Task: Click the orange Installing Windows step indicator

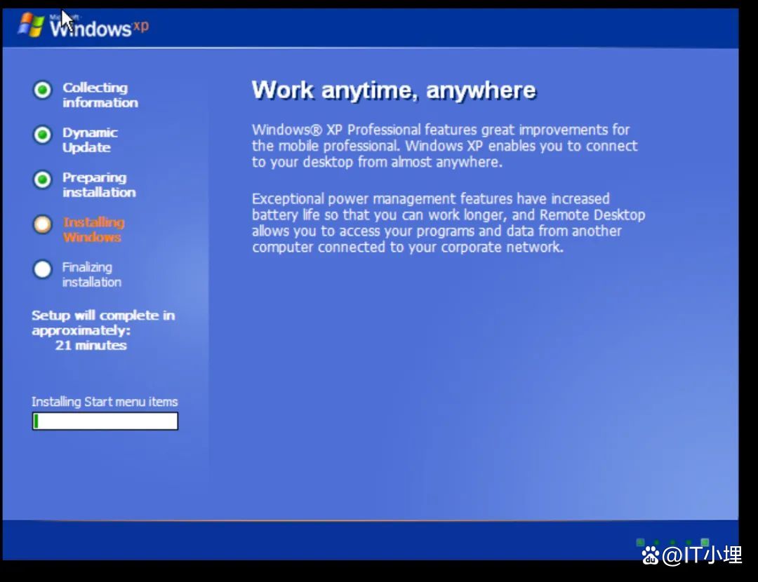Action: [43, 224]
